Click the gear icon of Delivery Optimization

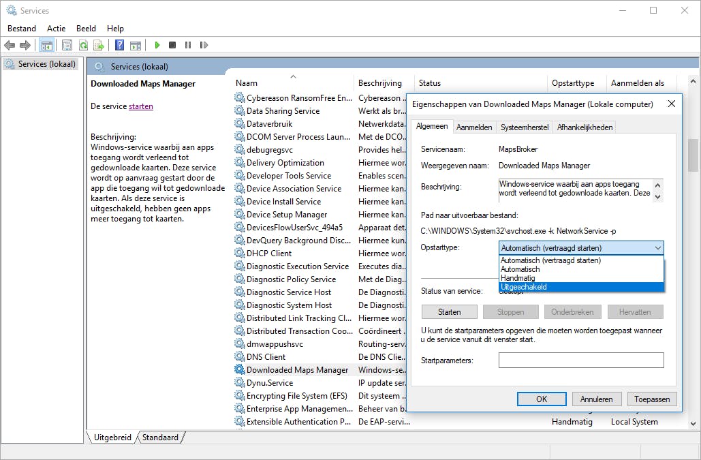[x=240, y=163]
